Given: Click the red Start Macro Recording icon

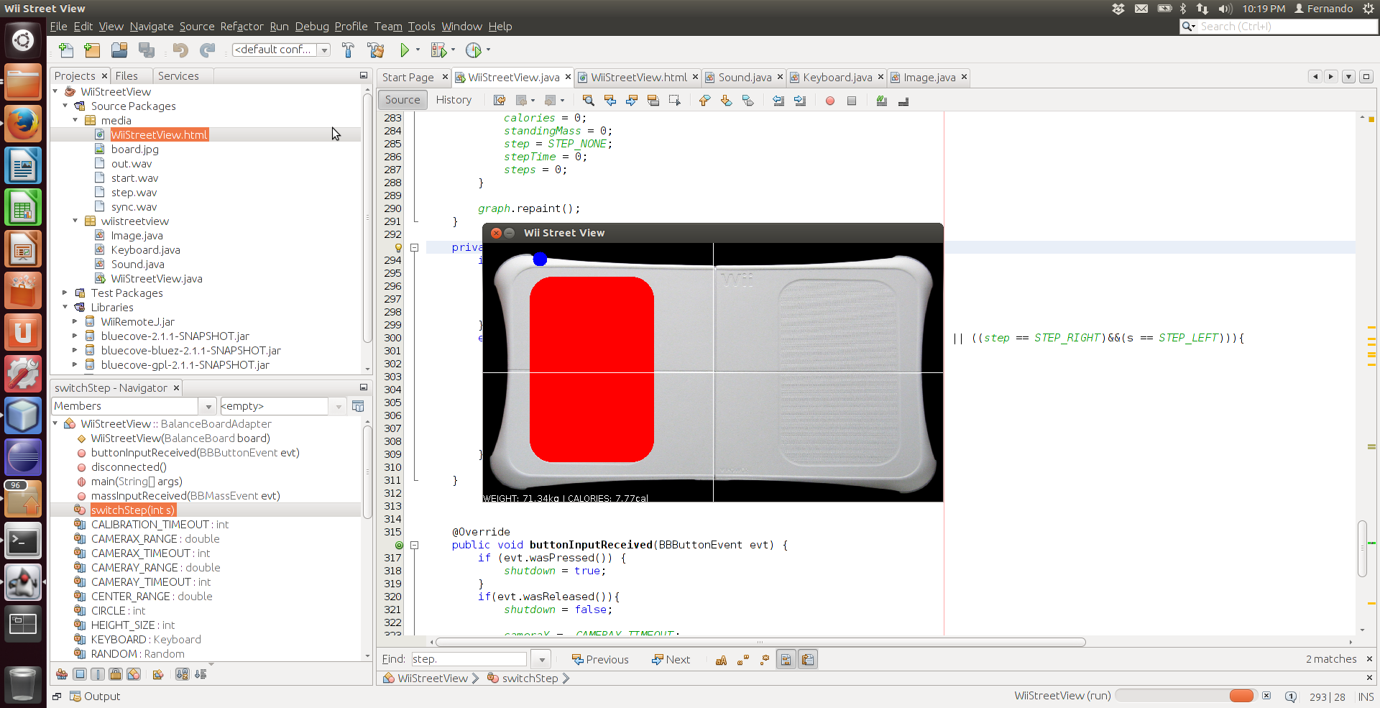Looking at the screenshot, I should tap(830, 101).
